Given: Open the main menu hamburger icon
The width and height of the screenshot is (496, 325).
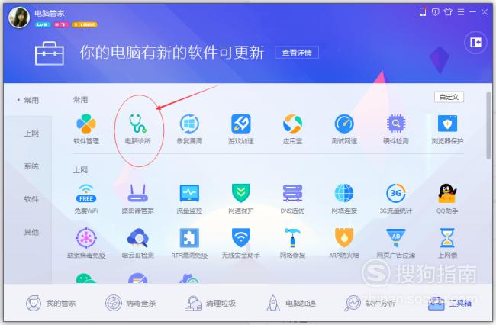Looking at the screenshot, I should [x=461, y=12].
